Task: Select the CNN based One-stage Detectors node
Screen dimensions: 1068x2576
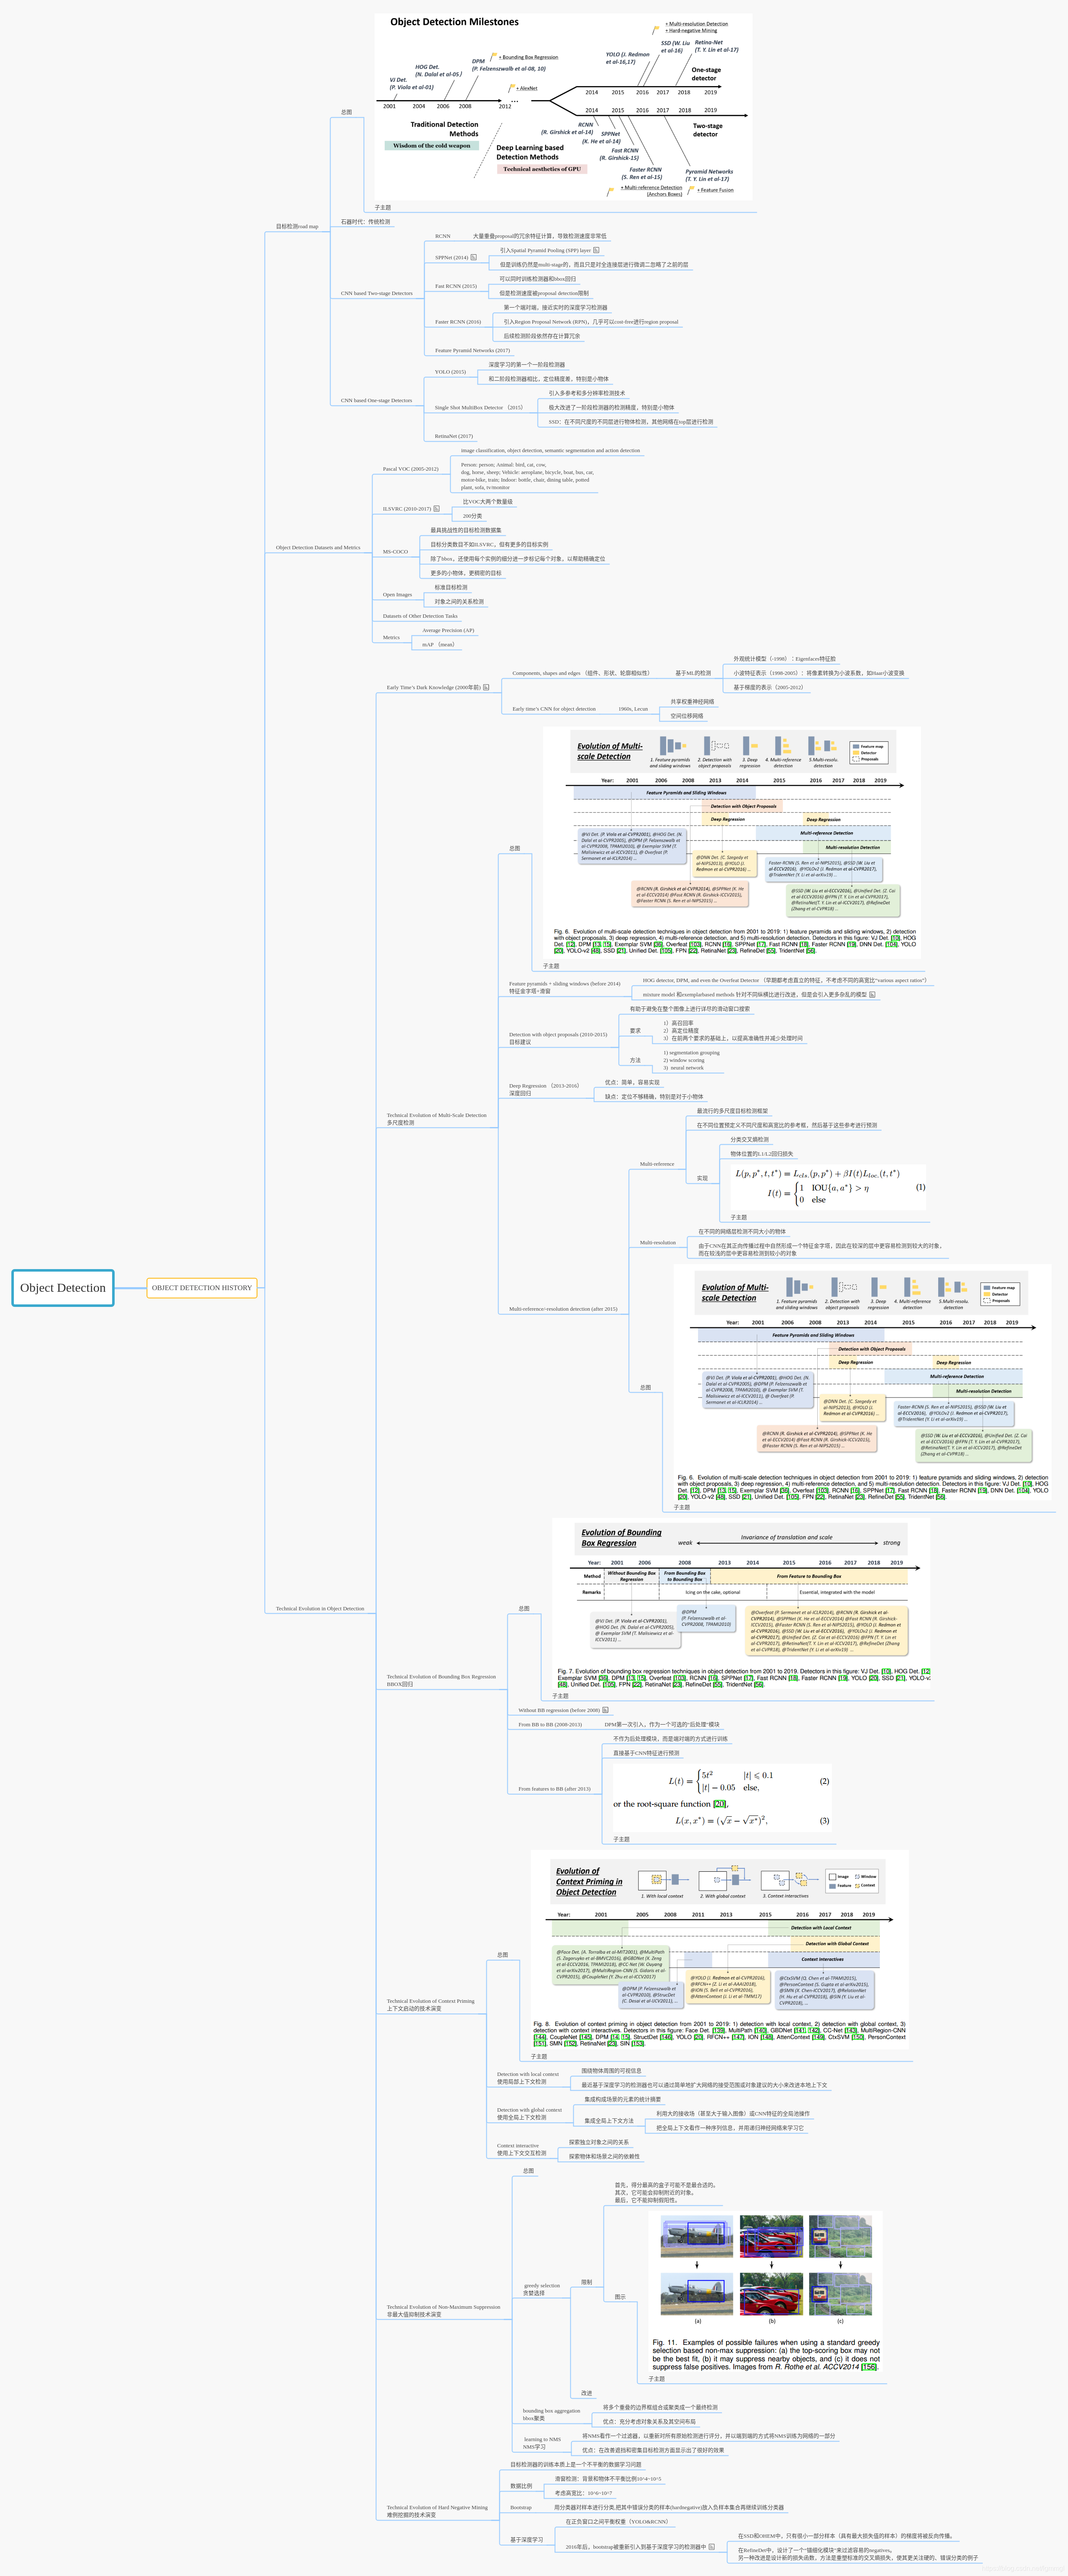Action: point(377,400)
